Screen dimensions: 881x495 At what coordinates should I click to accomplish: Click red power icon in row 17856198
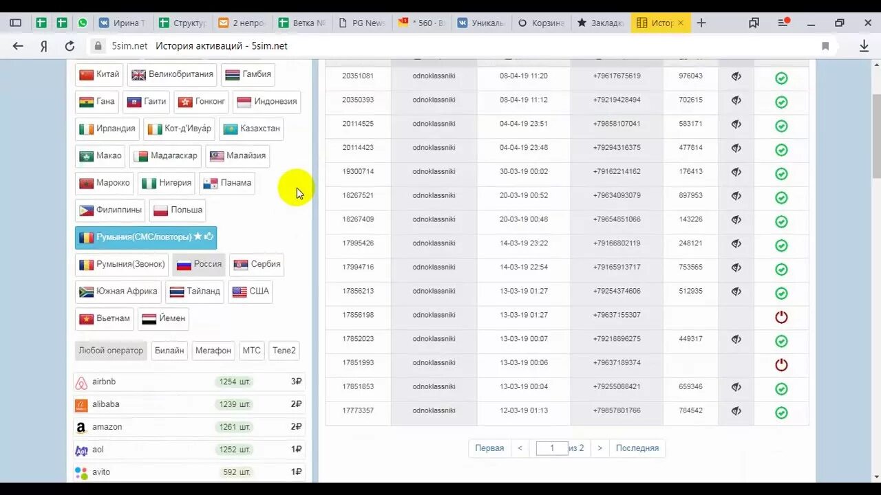pyautogui.click(x=781, y=317)
